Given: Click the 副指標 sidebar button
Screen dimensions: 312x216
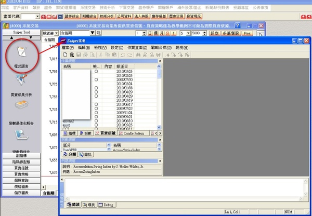Looking at the screenshot, I should 21,156.
